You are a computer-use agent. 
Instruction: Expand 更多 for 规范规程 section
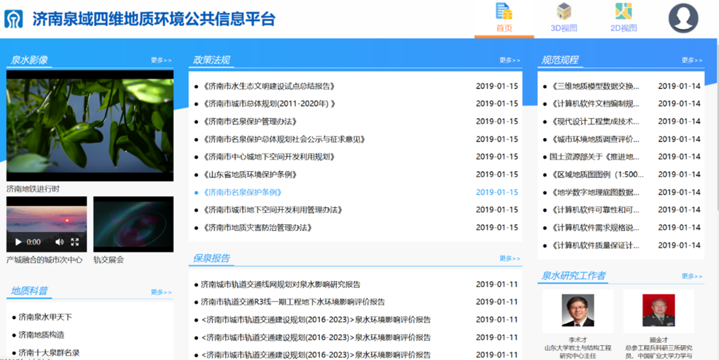click(x=692, y=61)
